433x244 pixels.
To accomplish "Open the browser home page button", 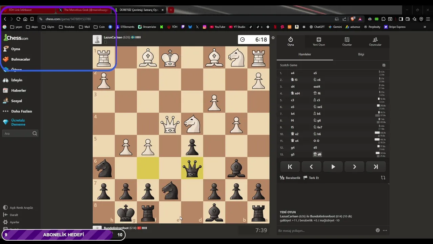I will click(x=25, y=19).
